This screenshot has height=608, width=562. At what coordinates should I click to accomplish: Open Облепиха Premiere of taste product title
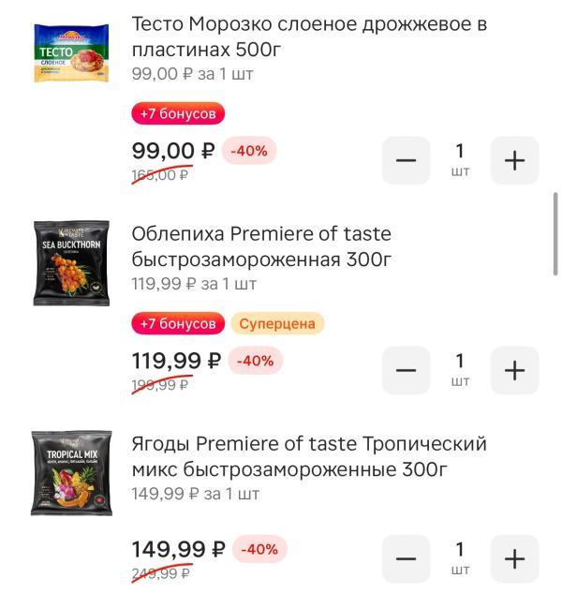[262, 245]
